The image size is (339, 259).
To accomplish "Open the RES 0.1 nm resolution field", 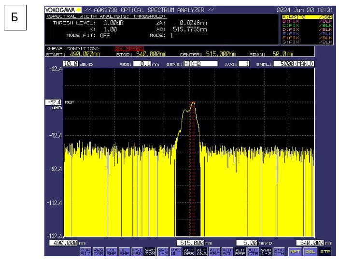I will [142, 64].
